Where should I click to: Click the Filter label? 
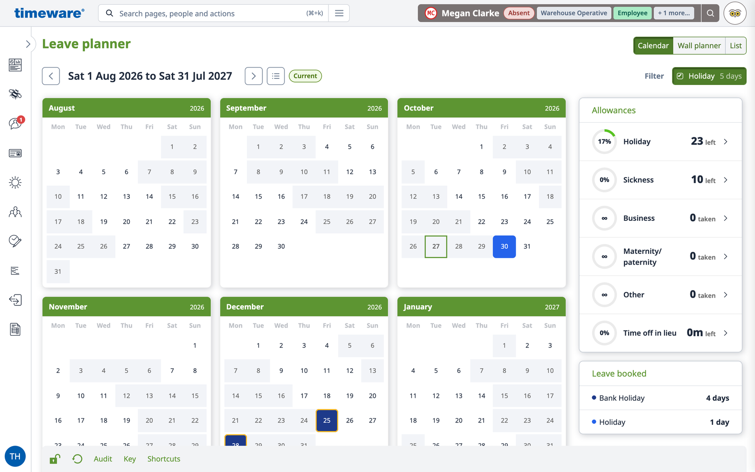[654, 76]
